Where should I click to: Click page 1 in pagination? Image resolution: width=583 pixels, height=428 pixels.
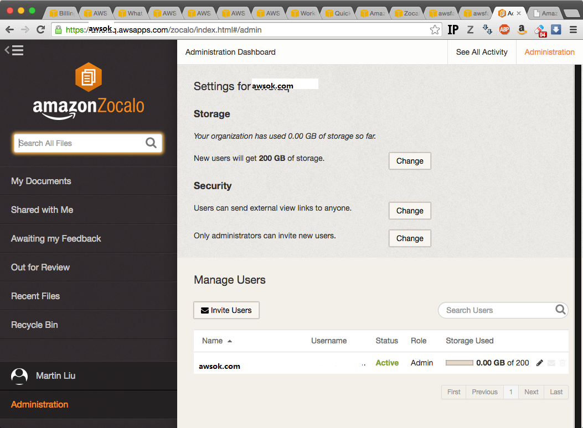click(x=511, y=392)
